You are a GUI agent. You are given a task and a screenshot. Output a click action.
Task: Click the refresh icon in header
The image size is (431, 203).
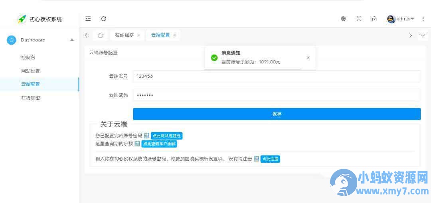tap(104, 19)
